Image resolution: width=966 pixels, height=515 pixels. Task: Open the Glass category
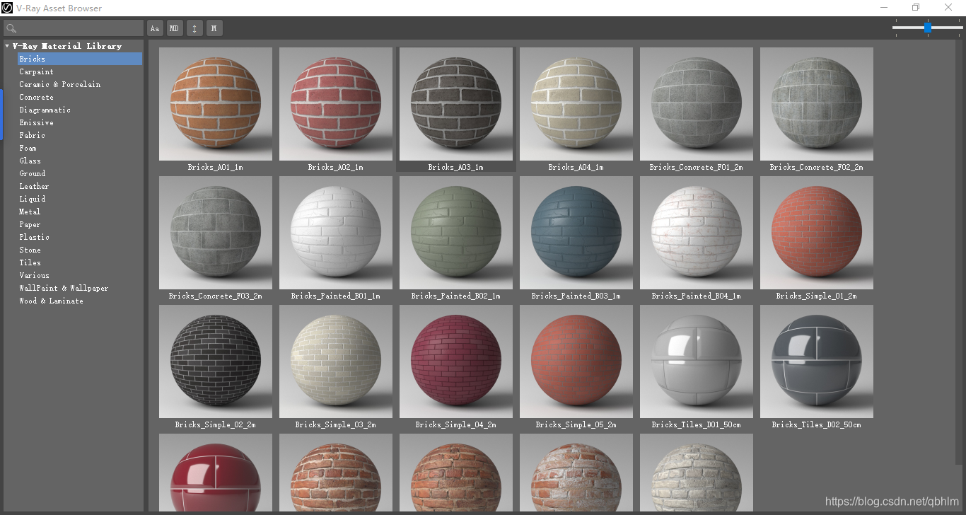point(30,161)
